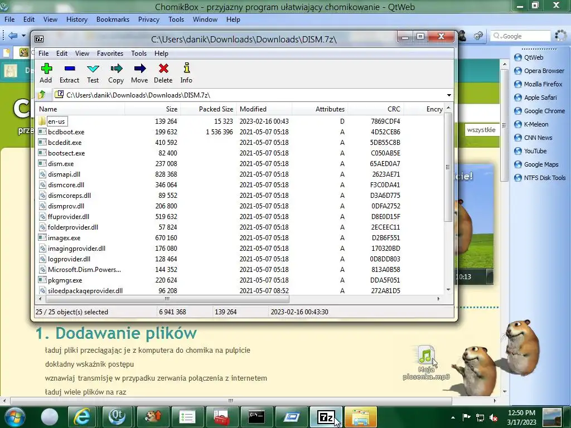Run the Test archive tool

coord(93,73)
